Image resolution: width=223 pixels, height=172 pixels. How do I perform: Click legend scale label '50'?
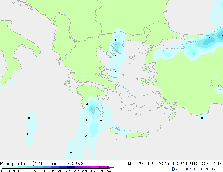(x=109, y=171)
